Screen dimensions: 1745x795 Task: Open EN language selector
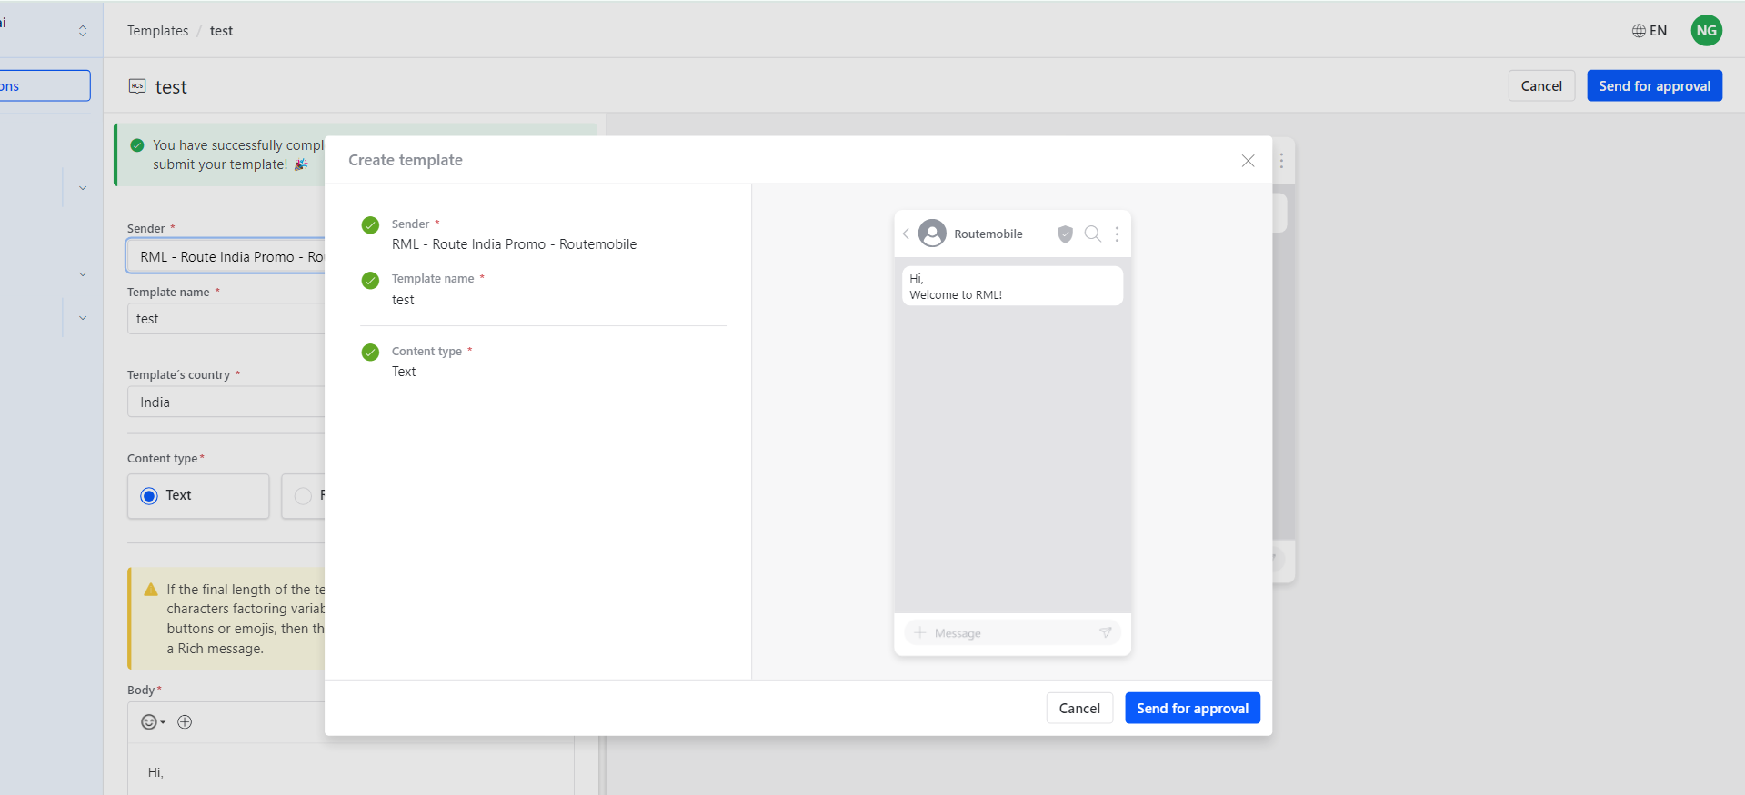tap(1649, 30)
